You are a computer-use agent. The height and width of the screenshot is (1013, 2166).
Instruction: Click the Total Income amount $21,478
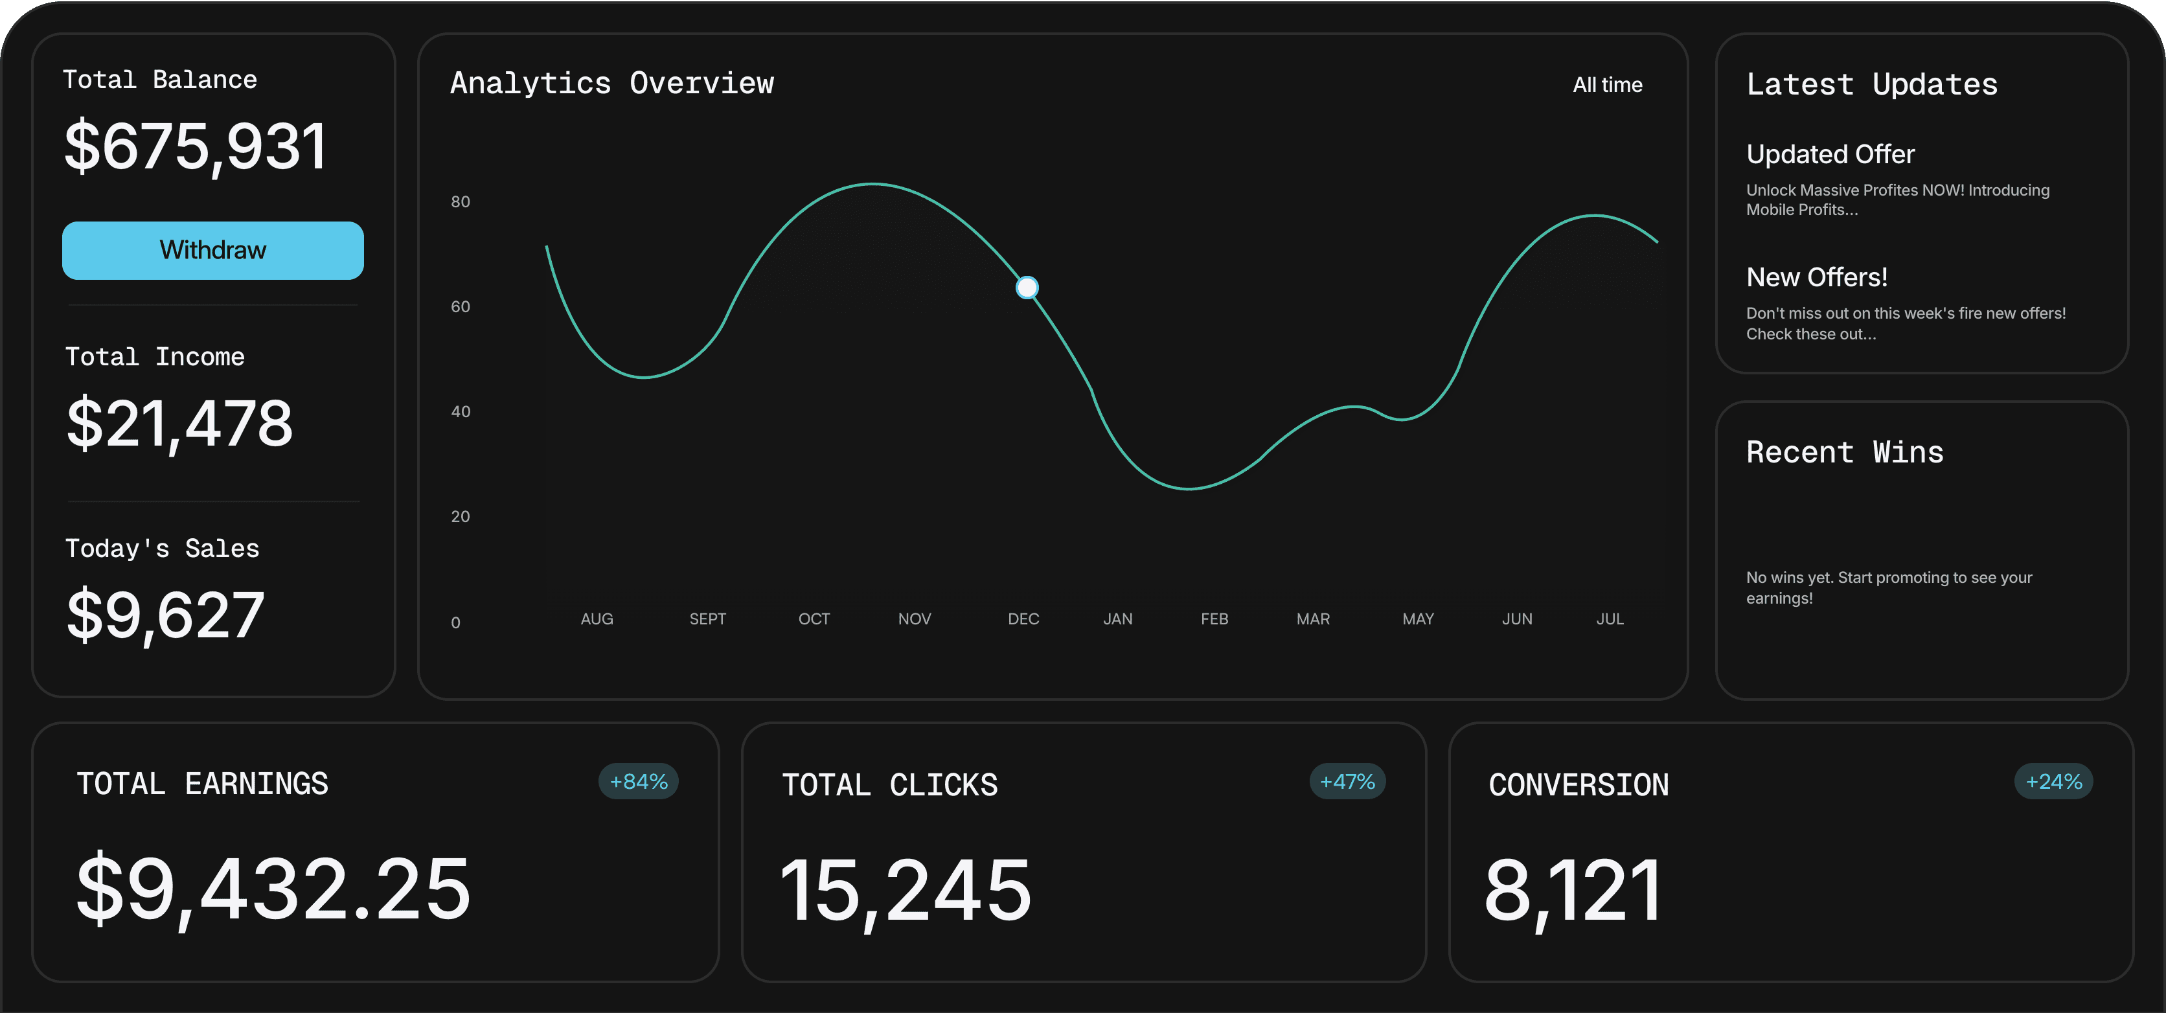(179, 424)
